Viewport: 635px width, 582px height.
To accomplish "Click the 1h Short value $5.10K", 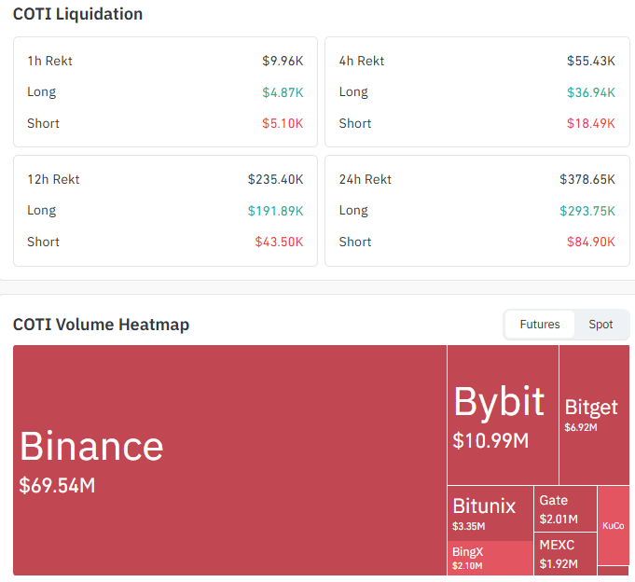I will point(283,123).
